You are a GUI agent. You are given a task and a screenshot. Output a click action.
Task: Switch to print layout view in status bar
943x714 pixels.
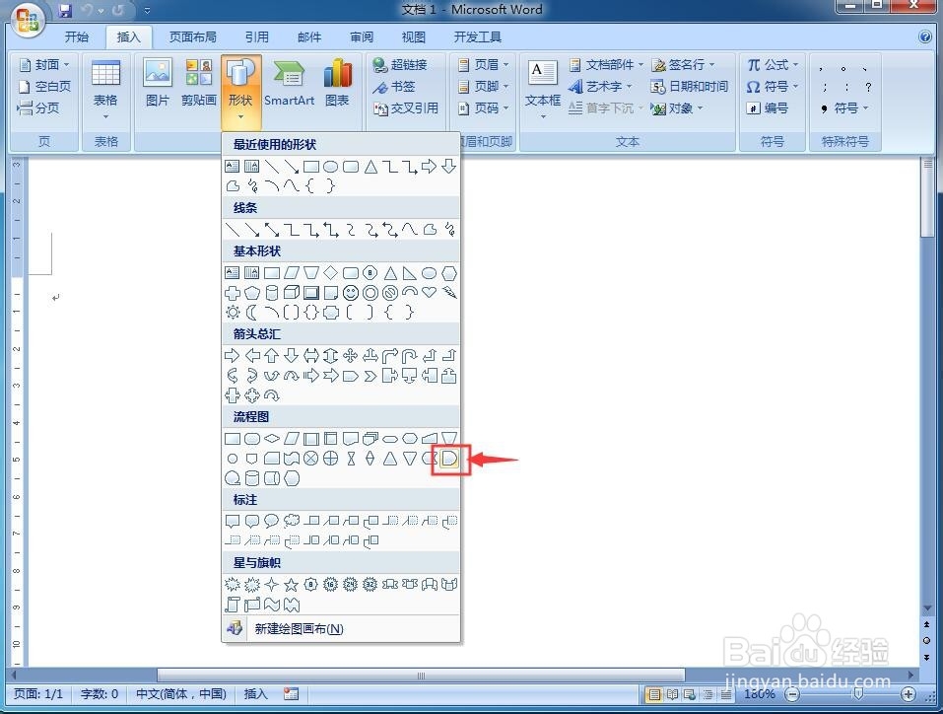click(x=653, y=694)
